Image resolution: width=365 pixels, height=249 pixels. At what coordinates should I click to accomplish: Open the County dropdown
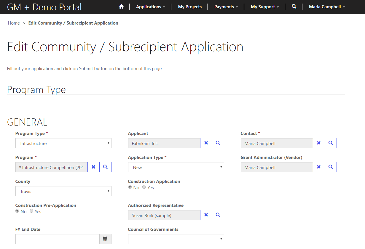tap(63, 191)
